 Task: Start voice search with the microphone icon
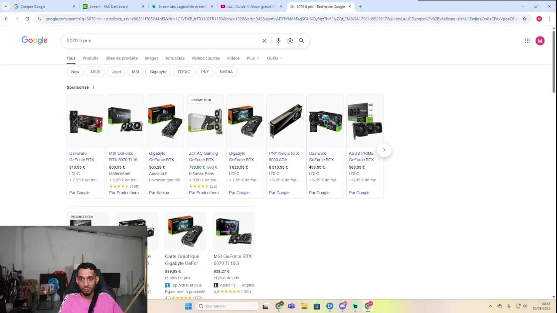pyautogui.click(x=278, y=41)
